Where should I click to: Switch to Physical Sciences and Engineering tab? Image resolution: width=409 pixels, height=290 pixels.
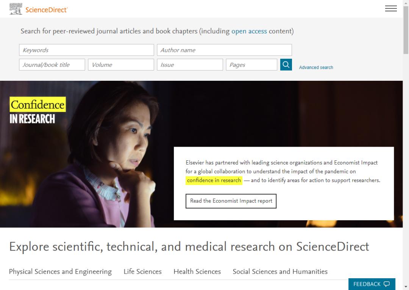coord(60,271)
